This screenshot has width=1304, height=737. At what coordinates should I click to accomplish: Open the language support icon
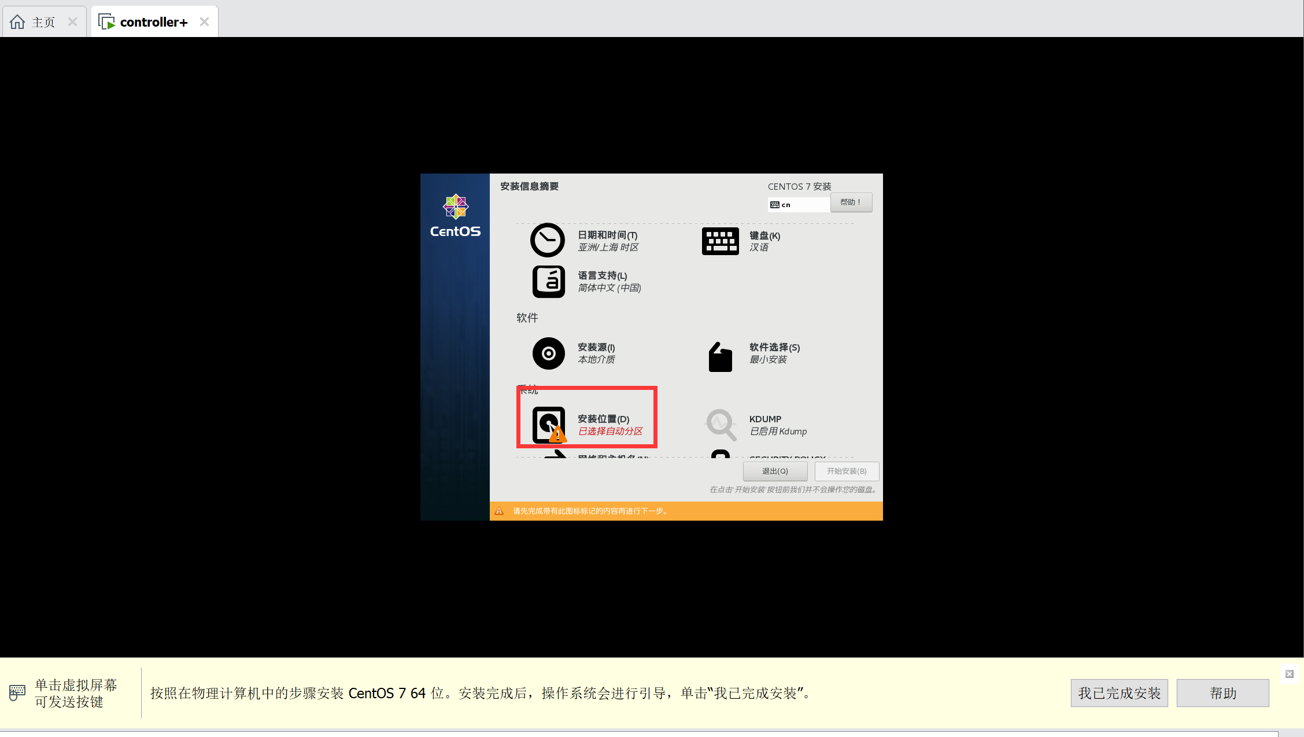pyautogui.click(x=548, y=282)
